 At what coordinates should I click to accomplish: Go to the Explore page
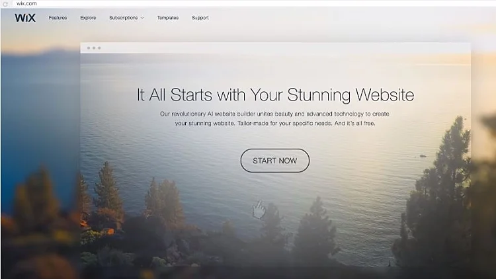coord(88,18)
